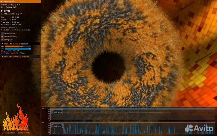Click the 'Demo monitor' title text
Viewport: 217px width, 136px height.
(9, 2)
